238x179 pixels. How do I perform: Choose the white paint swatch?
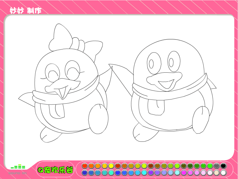(x=223, y=173)
